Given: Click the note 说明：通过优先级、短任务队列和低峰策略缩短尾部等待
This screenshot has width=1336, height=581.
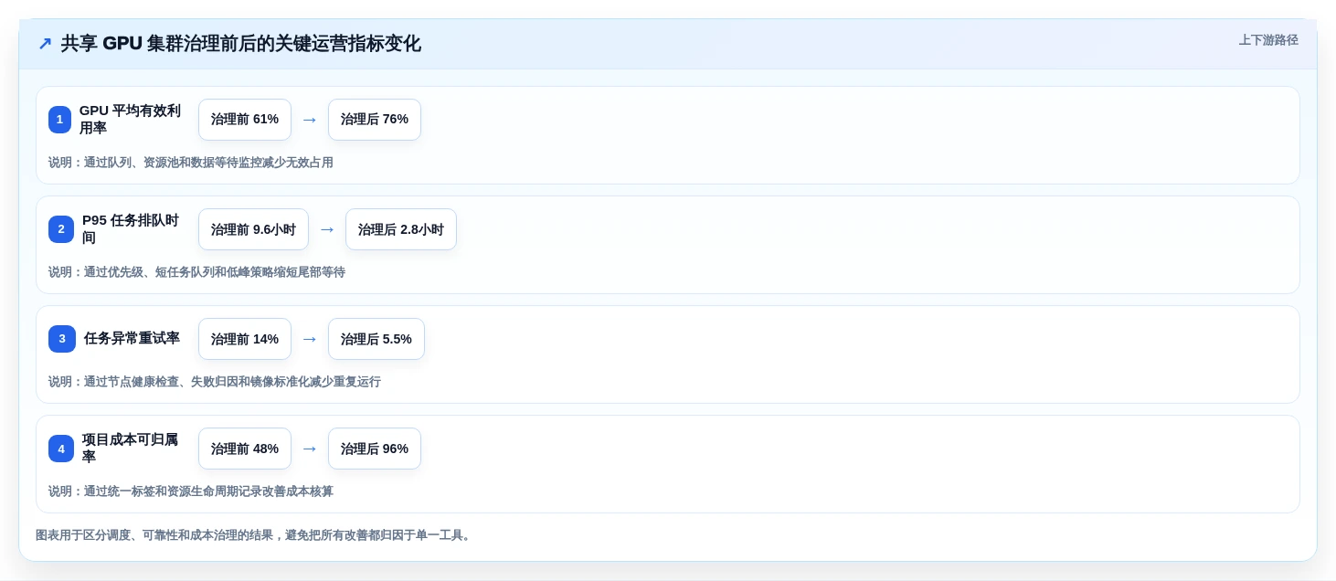Looking at the screenshot, I should (196, 272).
